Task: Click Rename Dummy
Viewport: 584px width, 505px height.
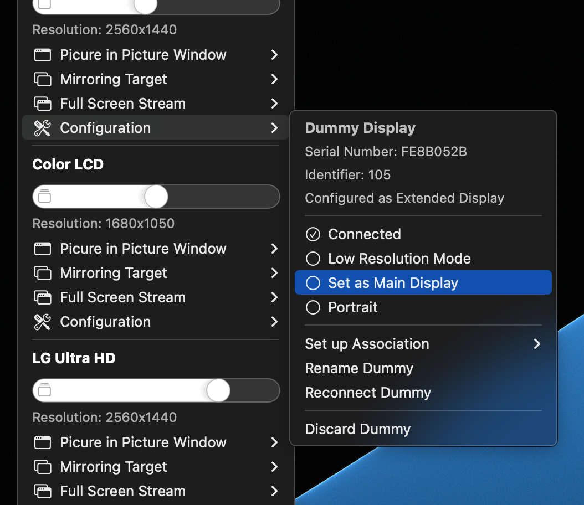Action: pyautogui.click(x=359, y=368)
